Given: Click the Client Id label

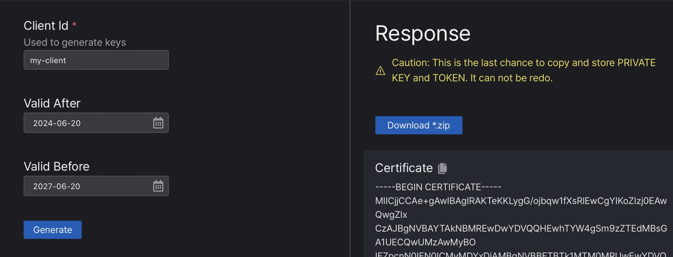Looking at the screenshot, I should click(46, 26).
